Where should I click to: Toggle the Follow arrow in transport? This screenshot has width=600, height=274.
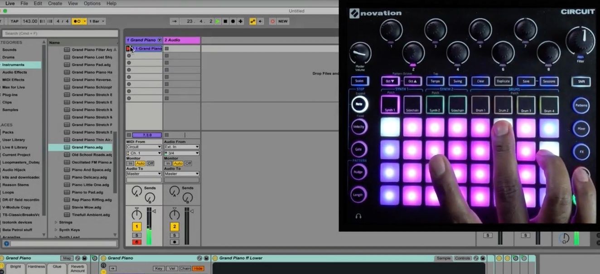pyautogui.click(x=174, y=21)
